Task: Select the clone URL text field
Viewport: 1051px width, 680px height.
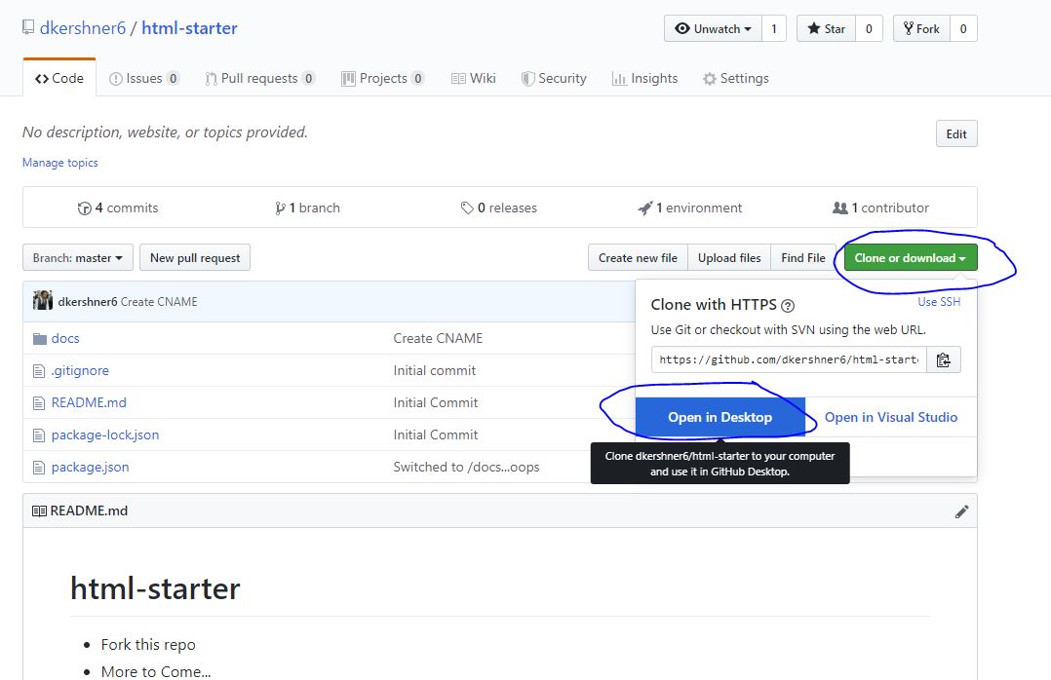Action: [788, 359]
